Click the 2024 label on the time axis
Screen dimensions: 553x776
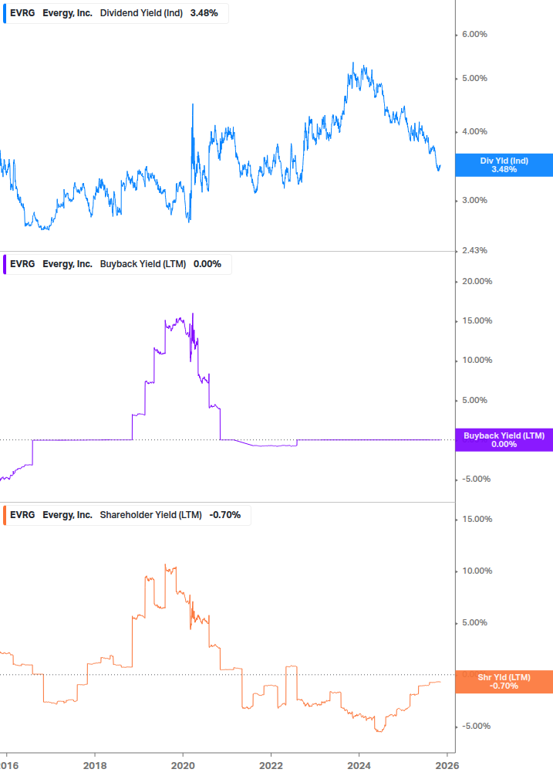(x=359, y=766)
